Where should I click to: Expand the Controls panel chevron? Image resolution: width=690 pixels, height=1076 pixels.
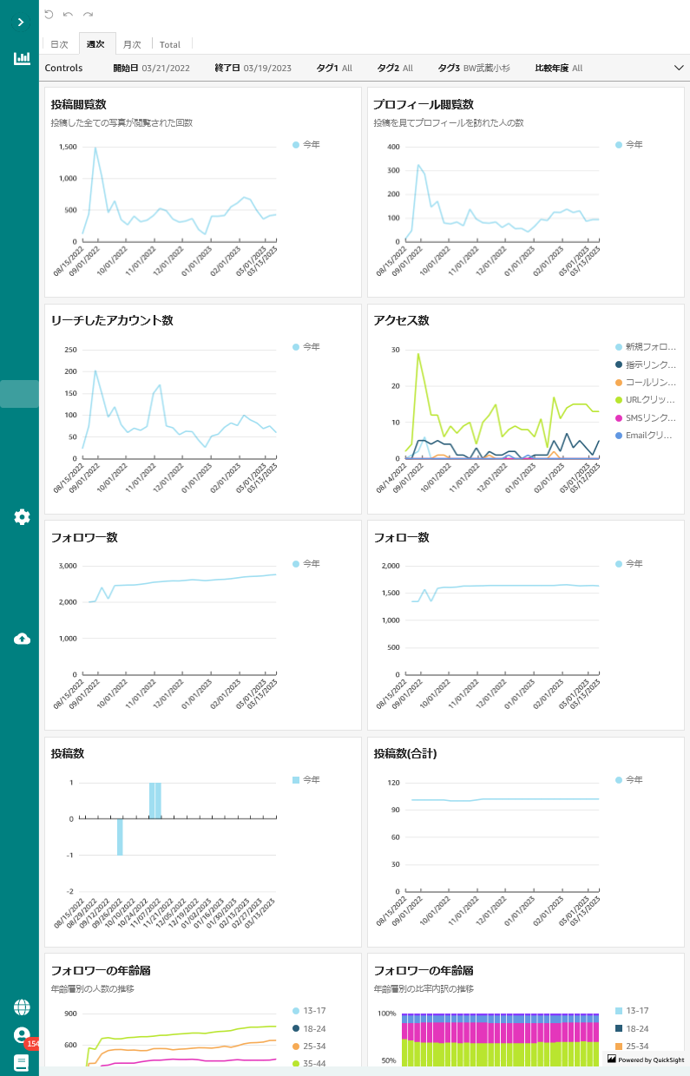coord(679,67)
